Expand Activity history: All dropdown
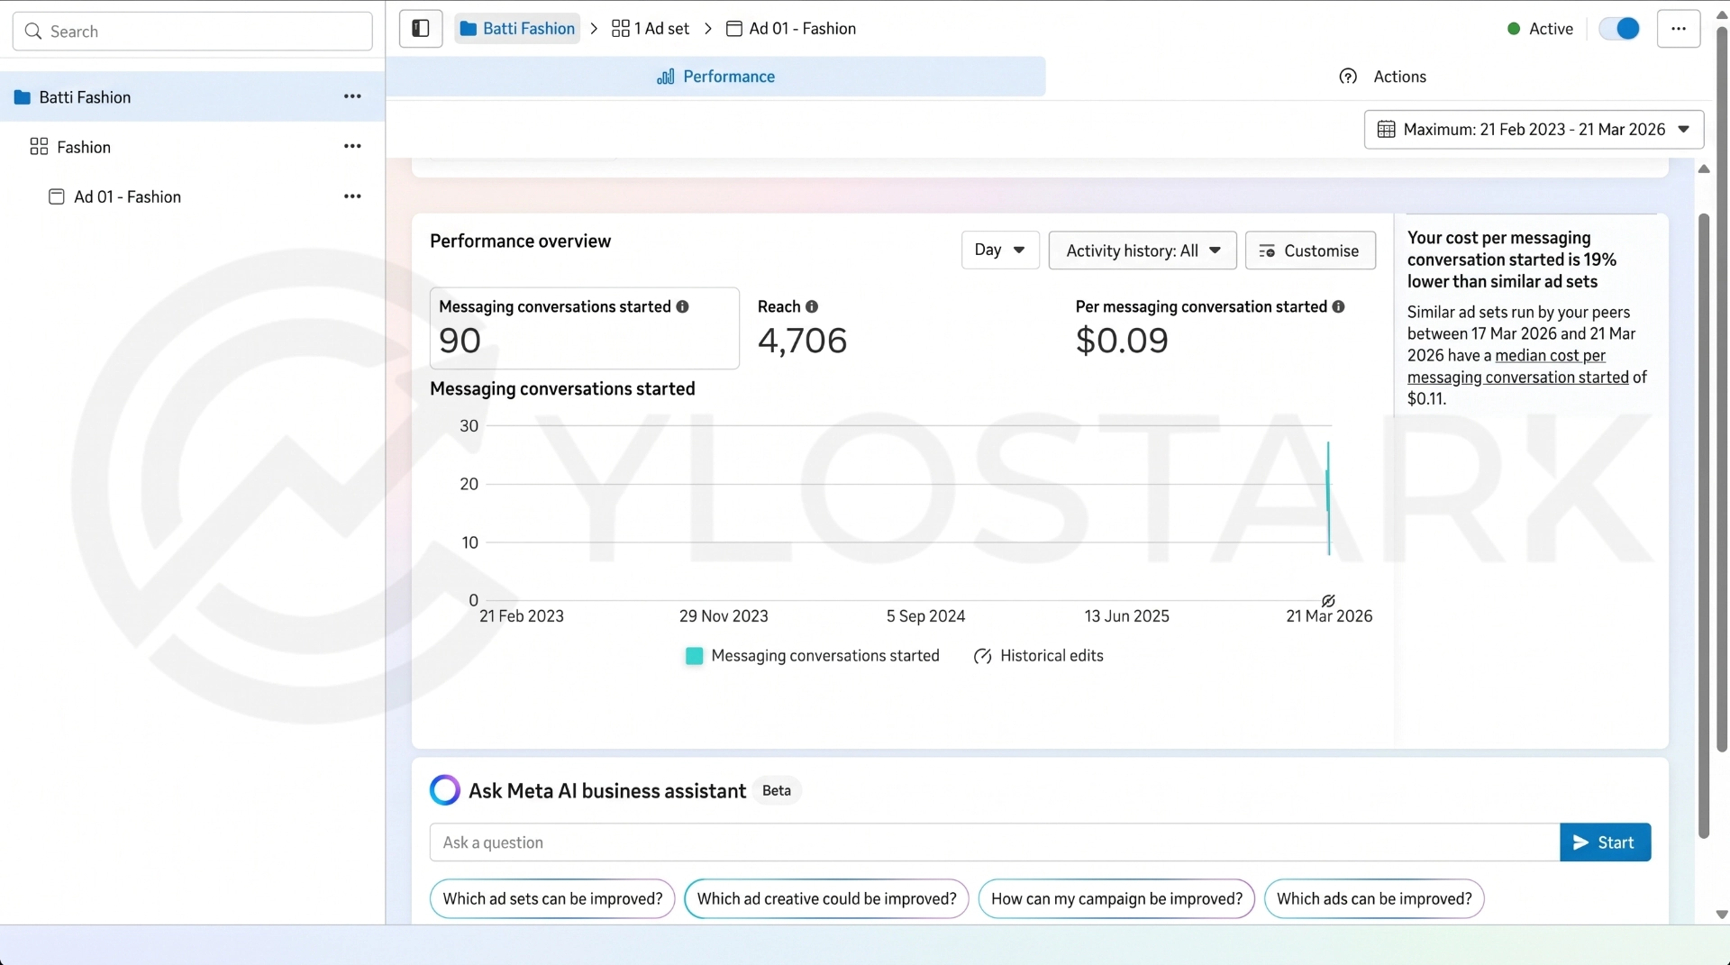The image size is (1730, 965). point(1143,250)
